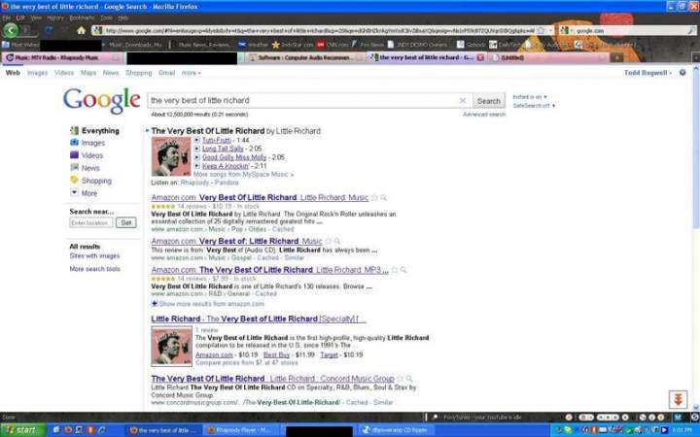Click the More search tools link
The image size is (700, 437).
click(94, 269)
